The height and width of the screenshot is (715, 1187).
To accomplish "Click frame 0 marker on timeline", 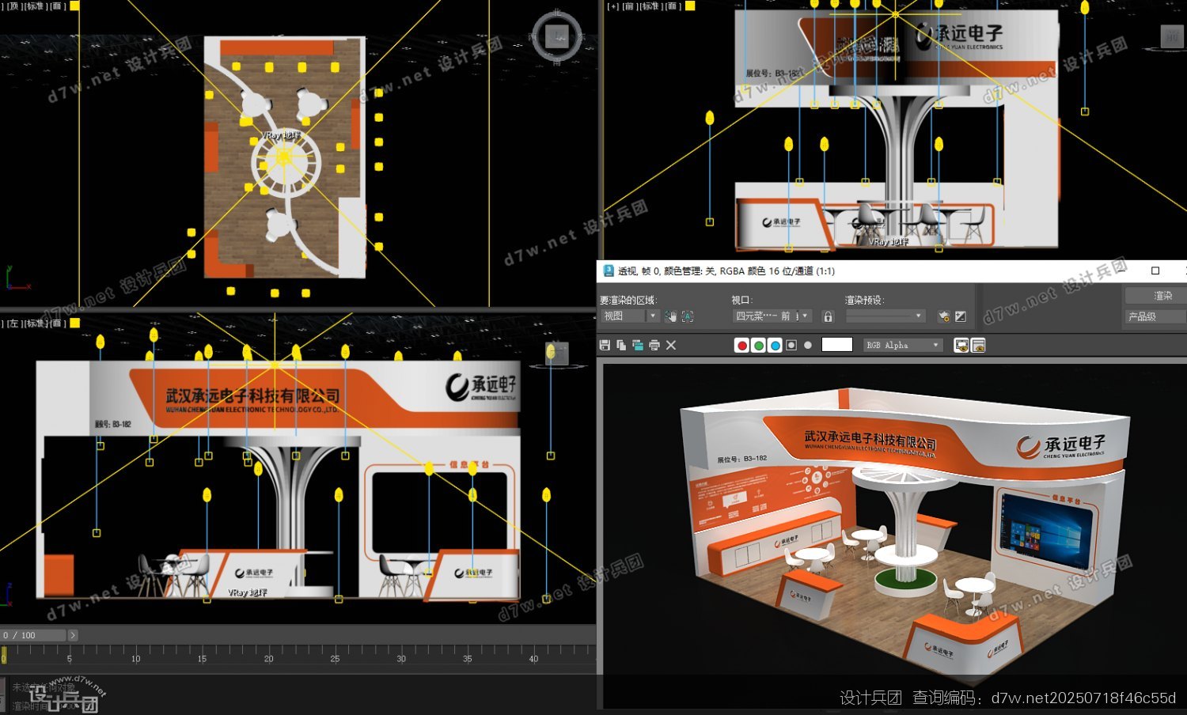I will point(3,654).
